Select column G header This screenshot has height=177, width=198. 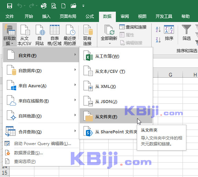tap(170, 75)
